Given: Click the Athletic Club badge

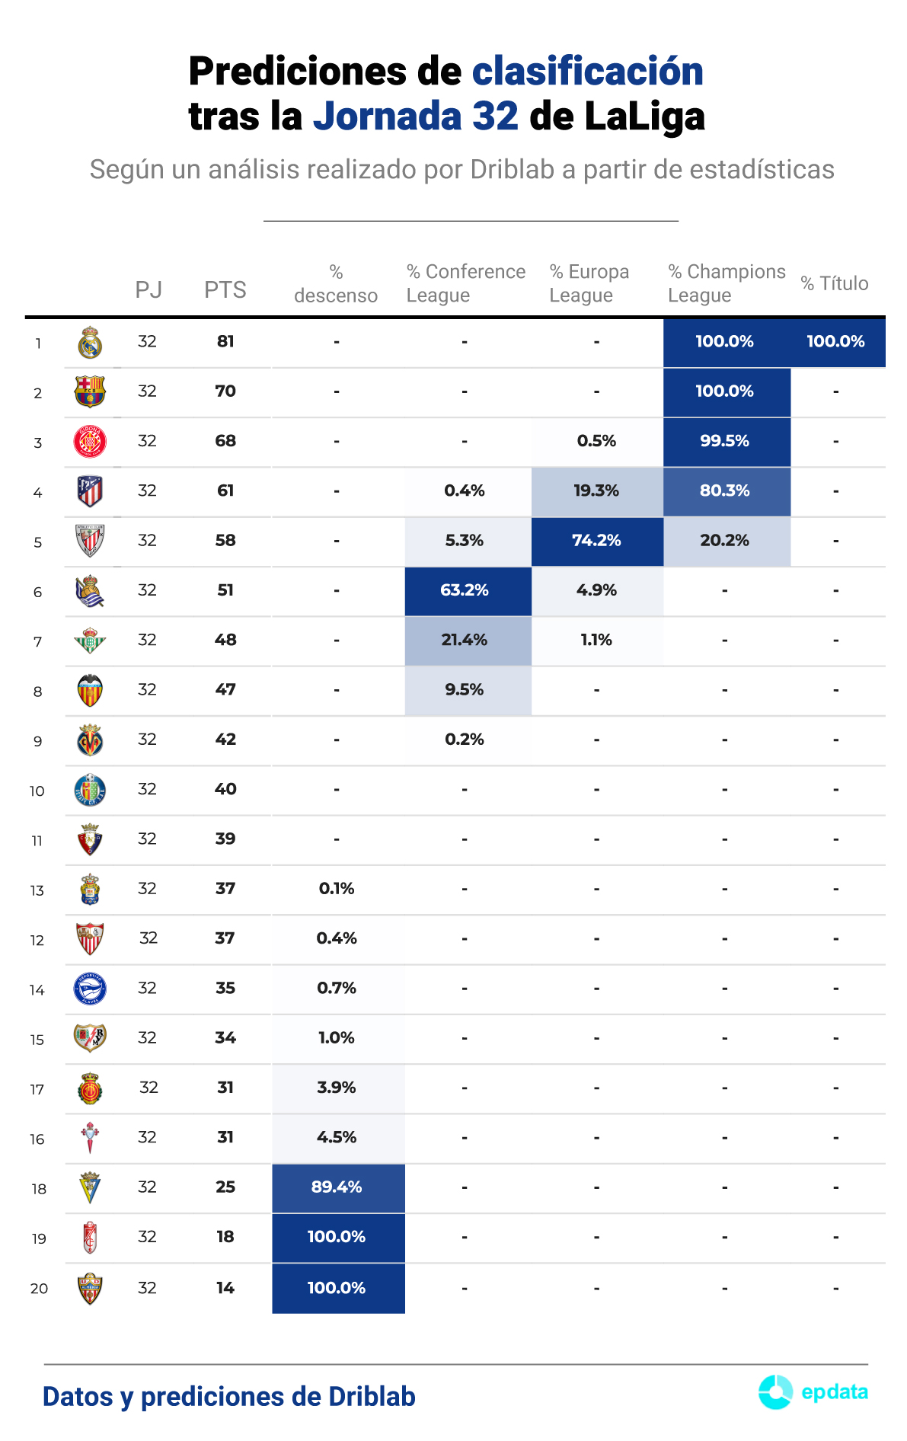Looking at the screenshot, I should 90,541.
